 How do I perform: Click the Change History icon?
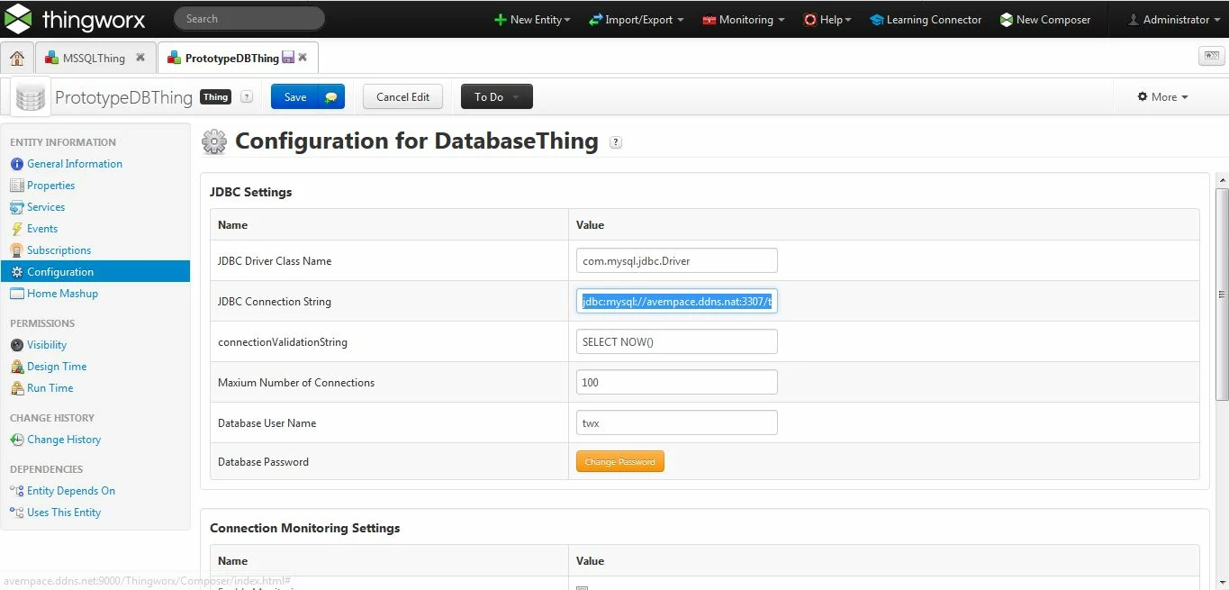(x=17, y=440)
